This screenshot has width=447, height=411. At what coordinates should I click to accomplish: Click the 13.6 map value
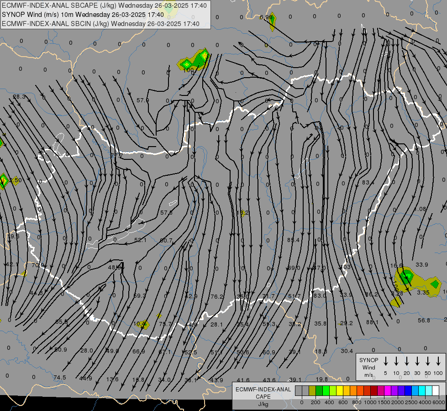(x=112, y=379)
